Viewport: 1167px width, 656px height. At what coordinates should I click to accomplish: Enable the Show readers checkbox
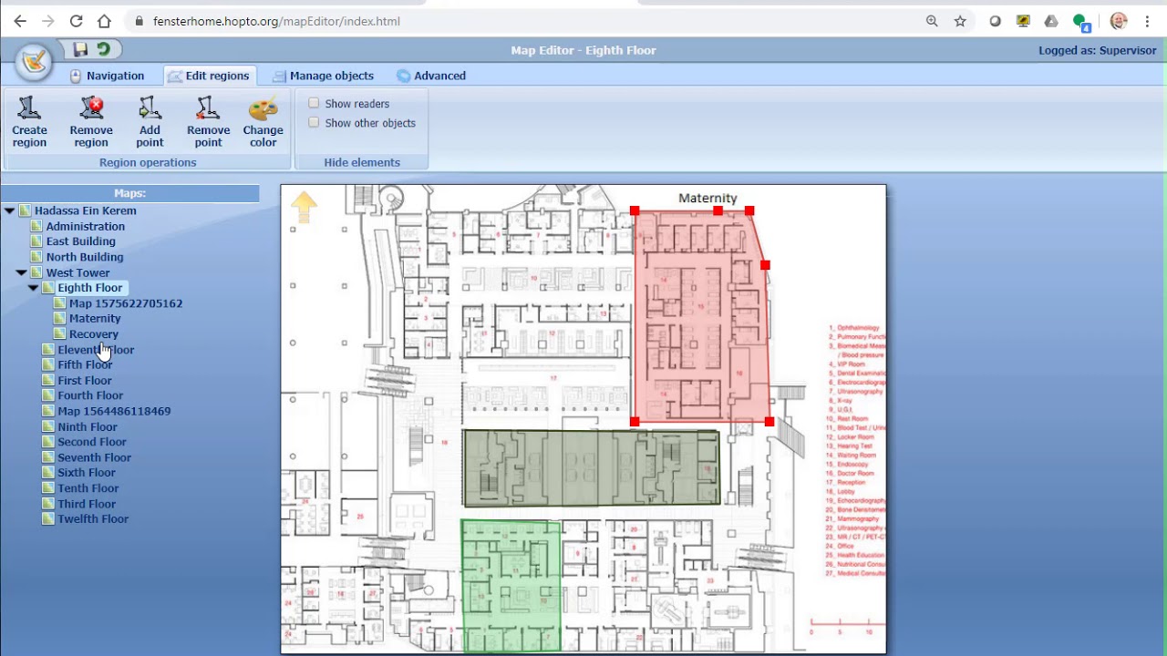tap(314, 103)
